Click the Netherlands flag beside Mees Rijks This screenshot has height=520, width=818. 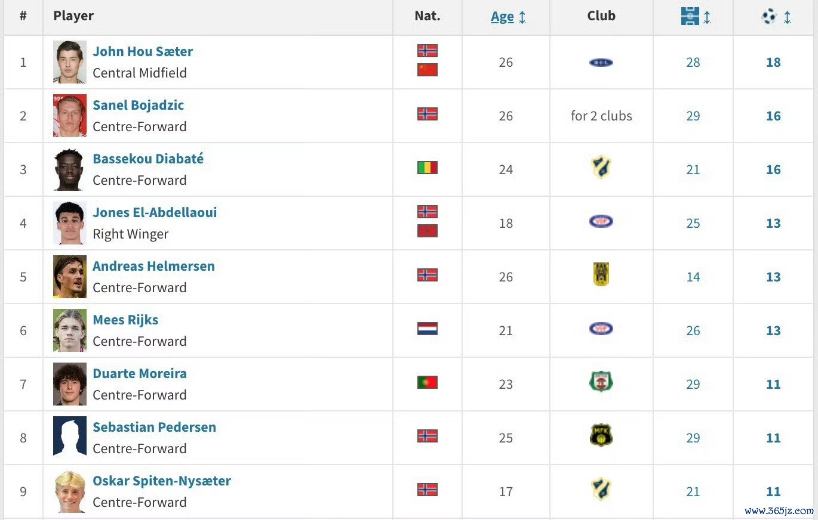(428, 329)
